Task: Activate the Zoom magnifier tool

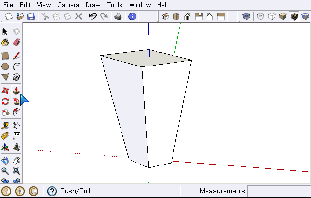Action: 5,171
